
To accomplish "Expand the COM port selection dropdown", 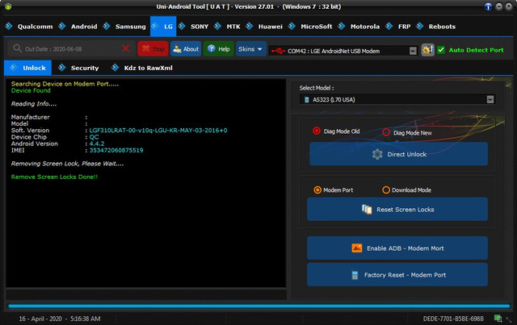I will [x=413, y=50].
